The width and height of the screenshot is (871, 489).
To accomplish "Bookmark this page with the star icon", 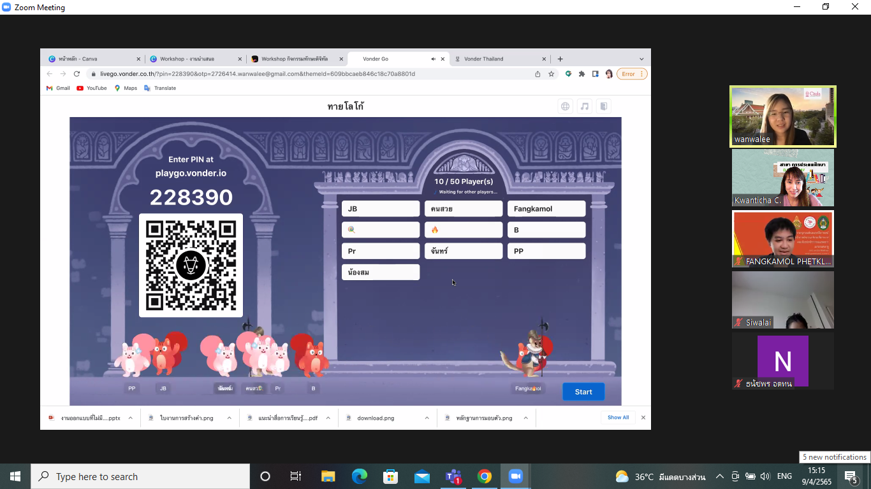I will tap(552, 74).
